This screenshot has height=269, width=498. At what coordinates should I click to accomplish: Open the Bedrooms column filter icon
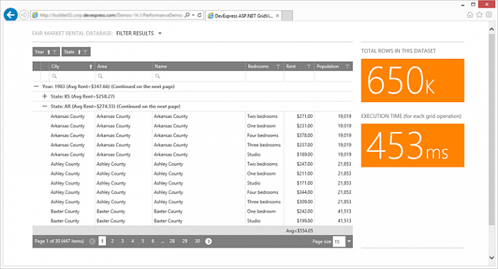click(278, 67)
